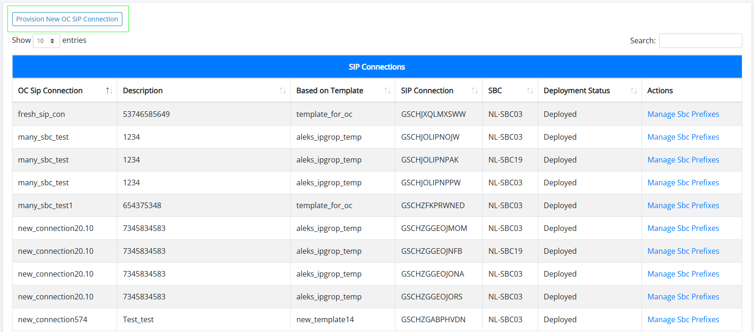754x332 pixels.
Task: Click the Actions column header
Action: pos(660,91)
